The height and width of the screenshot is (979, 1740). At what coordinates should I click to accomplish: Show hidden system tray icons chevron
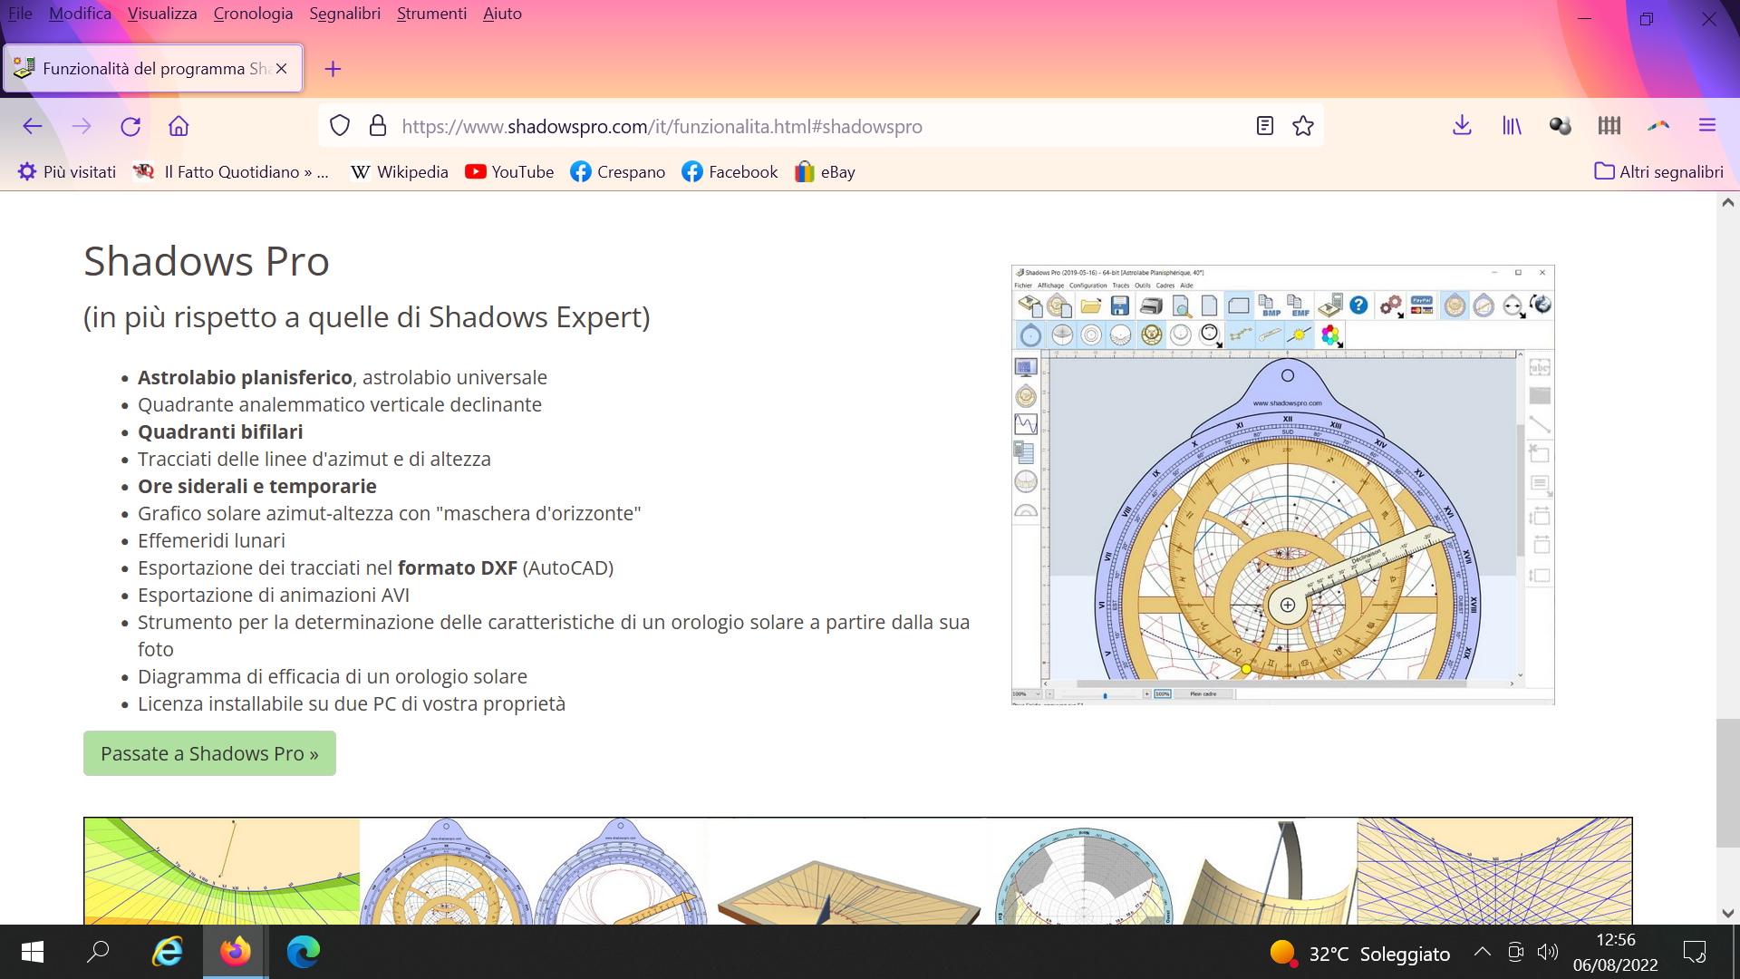tap(1483, 952)
